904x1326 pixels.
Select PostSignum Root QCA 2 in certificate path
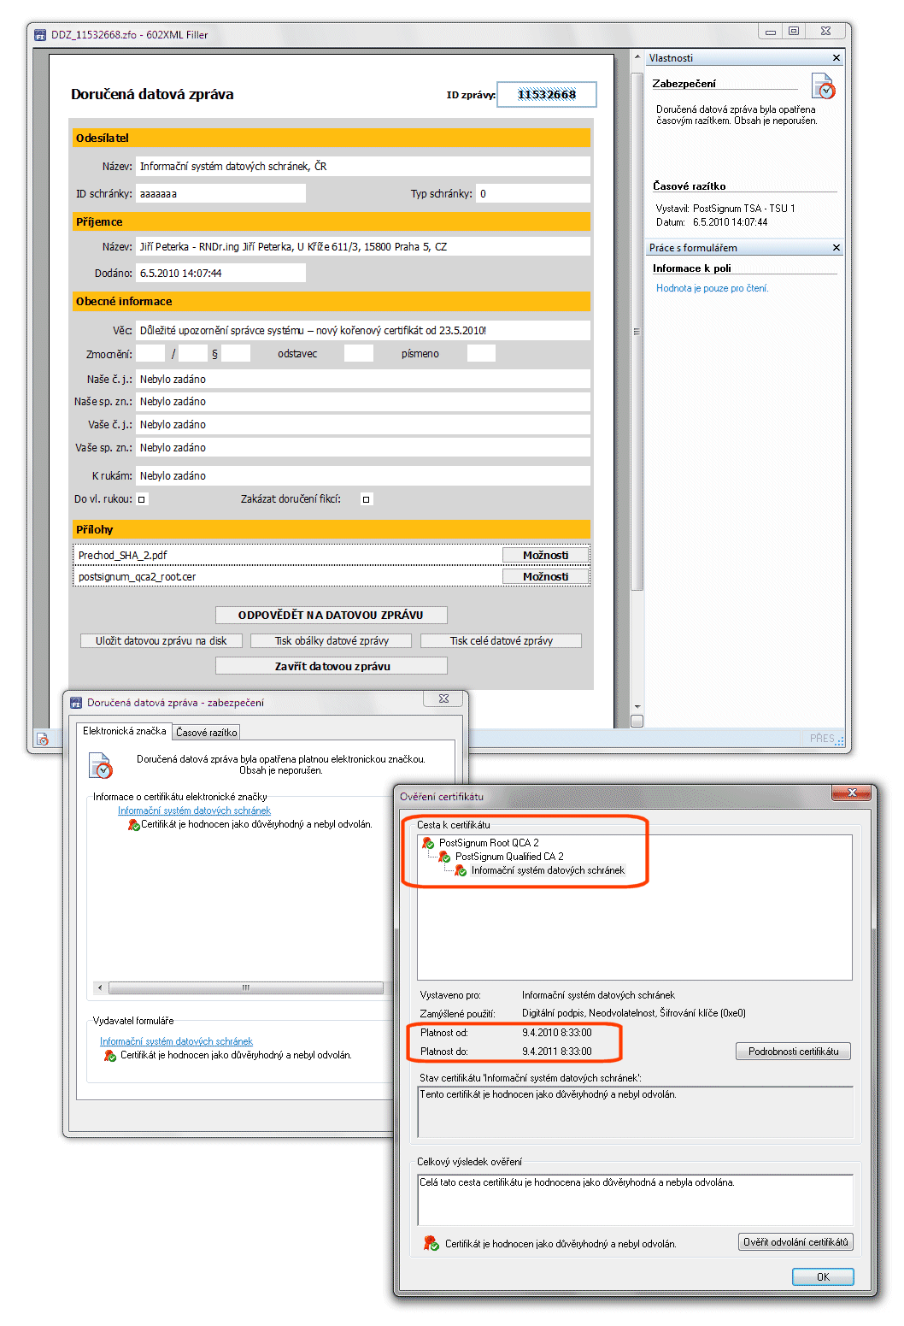[489, 843]
